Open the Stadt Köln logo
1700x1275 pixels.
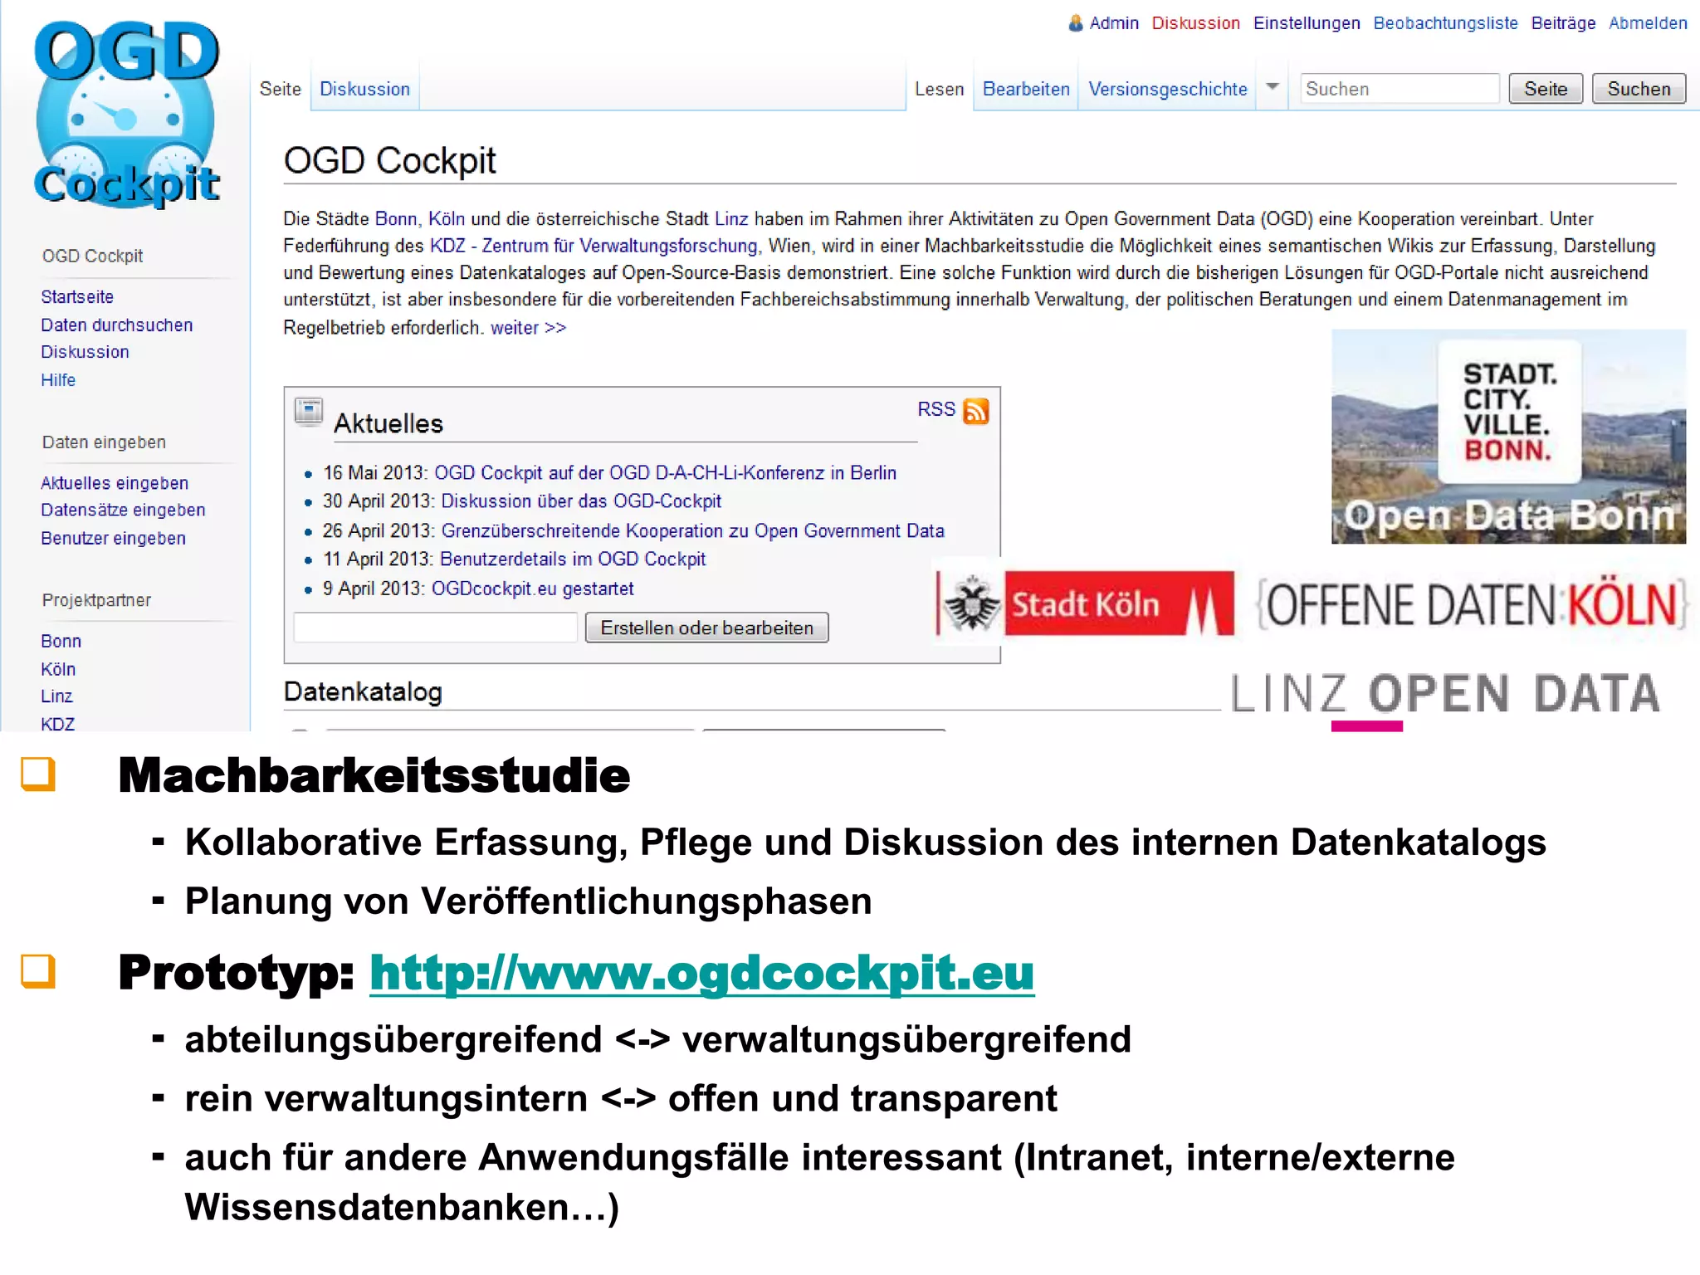click(1085, 603)
